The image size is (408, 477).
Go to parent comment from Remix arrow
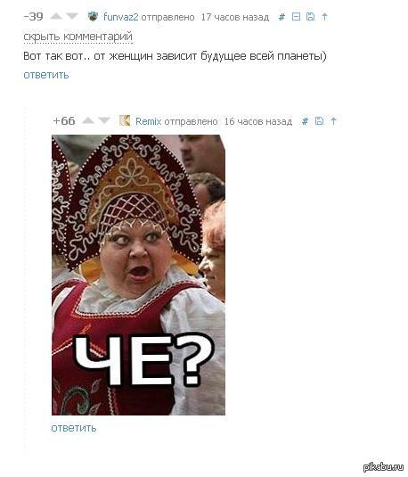coord(333,120)
